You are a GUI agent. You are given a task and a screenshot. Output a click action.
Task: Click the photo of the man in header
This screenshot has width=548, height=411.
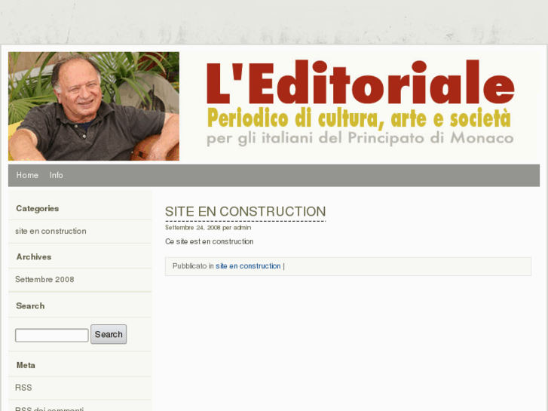(93, 106)
